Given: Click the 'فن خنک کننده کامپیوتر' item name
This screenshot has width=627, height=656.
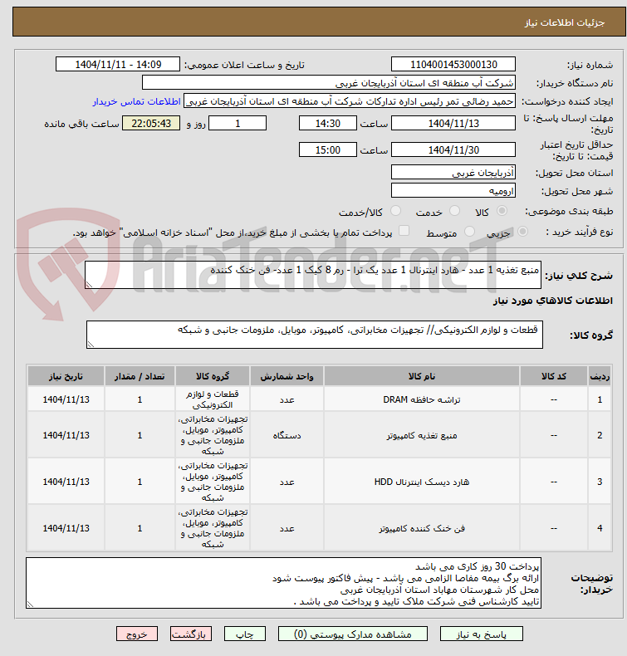Looking at the screenshot, I should pos(422,528).
